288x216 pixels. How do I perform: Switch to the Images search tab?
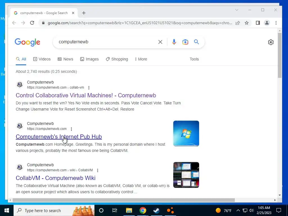[x=89, y=59]
